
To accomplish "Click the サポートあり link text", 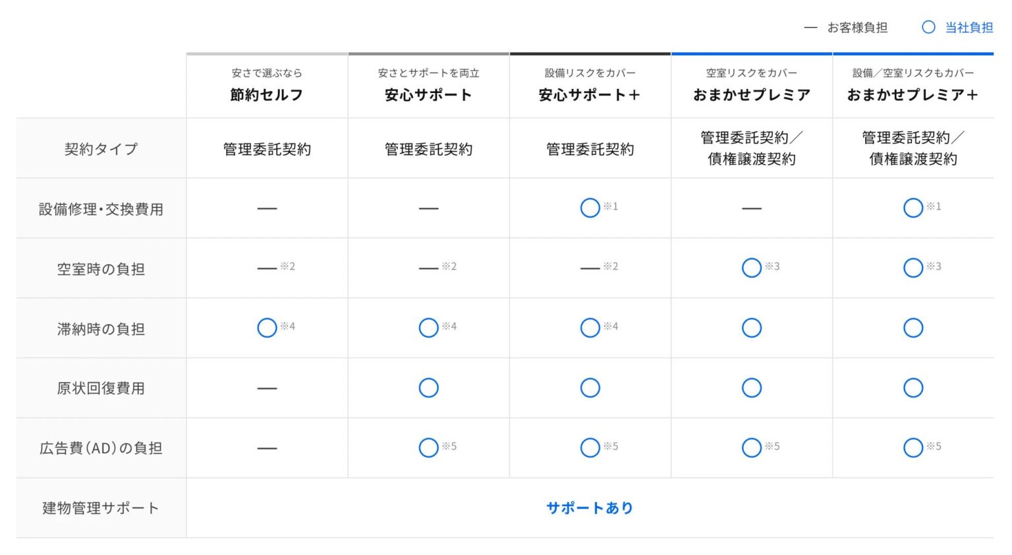I will [x=590, y=508].
